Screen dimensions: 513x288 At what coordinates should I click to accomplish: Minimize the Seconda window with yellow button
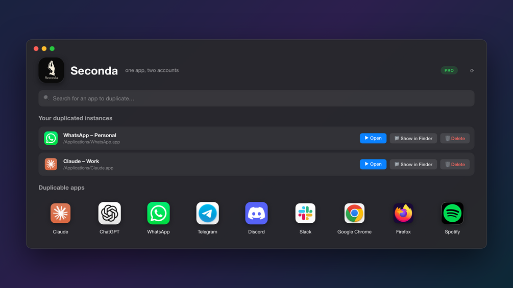(x=44, y=48)
